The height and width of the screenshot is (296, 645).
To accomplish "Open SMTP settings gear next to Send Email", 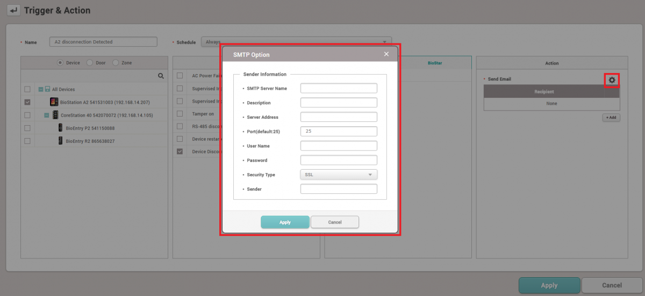I will tap(612, 80).
